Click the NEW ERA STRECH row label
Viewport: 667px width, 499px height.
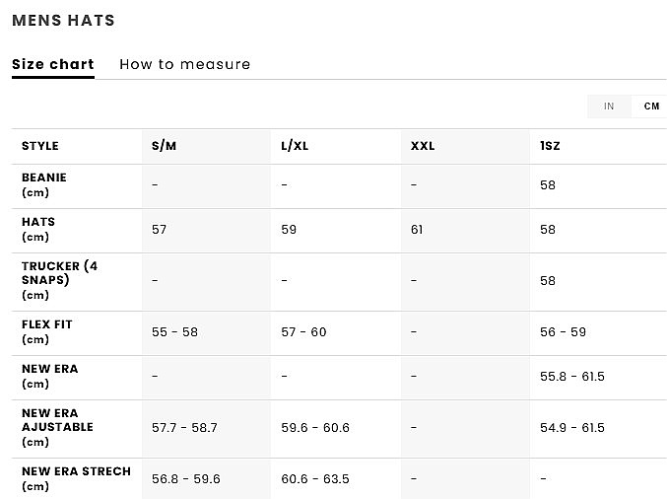click(76, 477)
